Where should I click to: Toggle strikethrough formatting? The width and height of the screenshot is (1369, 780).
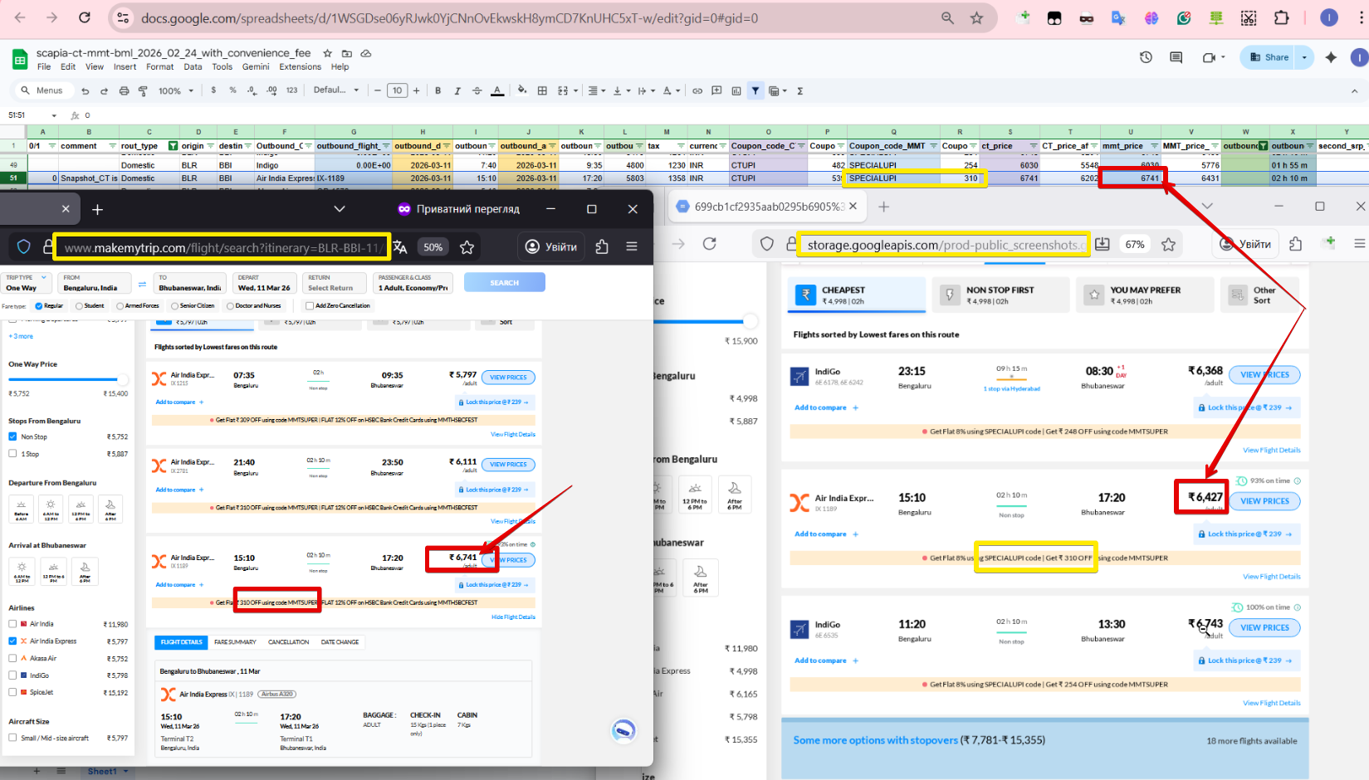(477, 91)
